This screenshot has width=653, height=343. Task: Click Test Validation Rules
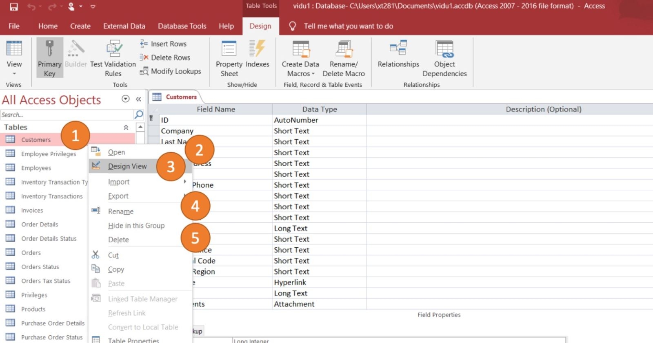click(113, 58)
